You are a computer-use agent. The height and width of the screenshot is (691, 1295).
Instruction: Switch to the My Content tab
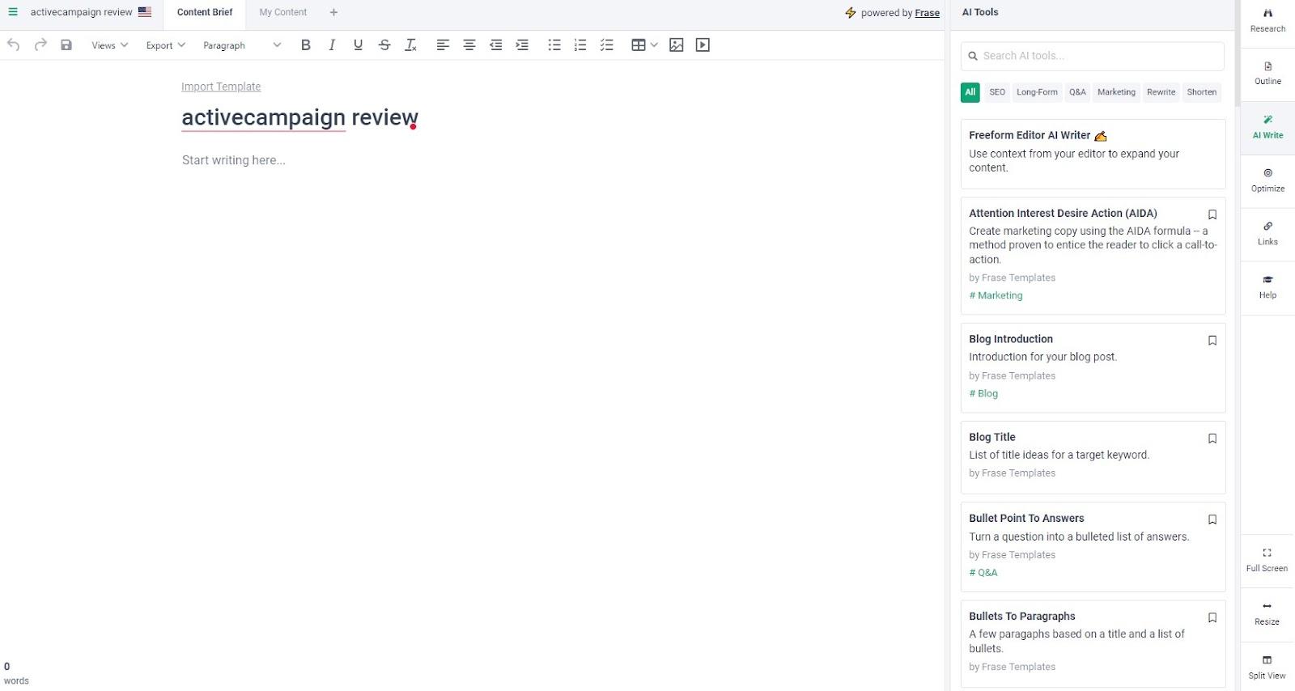pos(283,12)
